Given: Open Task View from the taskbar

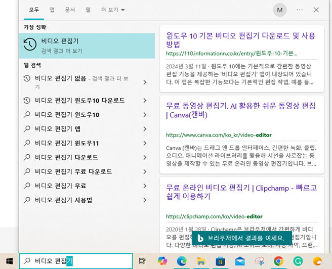Looking at the screenshot, I should pos(142,261).
